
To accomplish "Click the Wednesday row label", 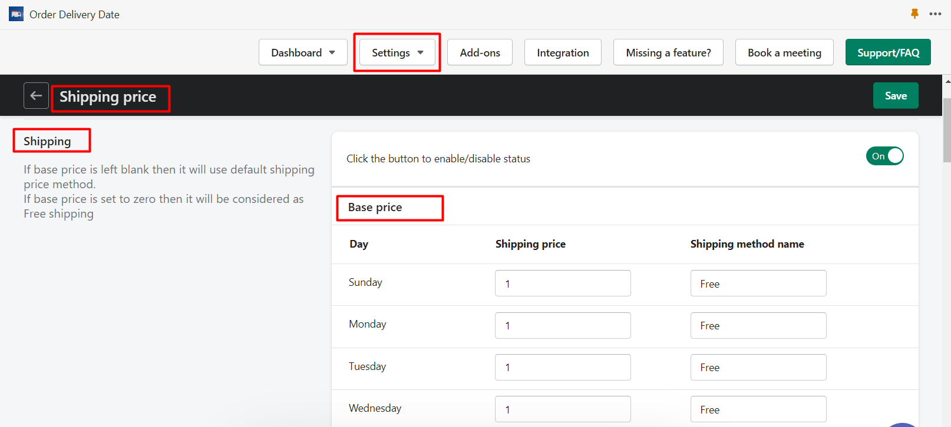I will point(375,408).
